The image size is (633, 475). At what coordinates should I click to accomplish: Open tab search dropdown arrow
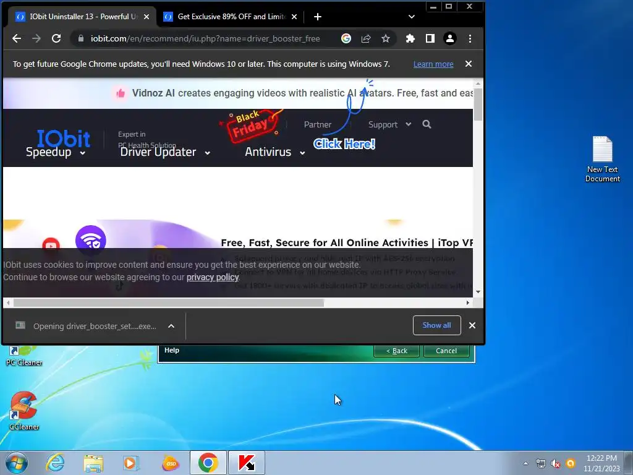point(411,17)
